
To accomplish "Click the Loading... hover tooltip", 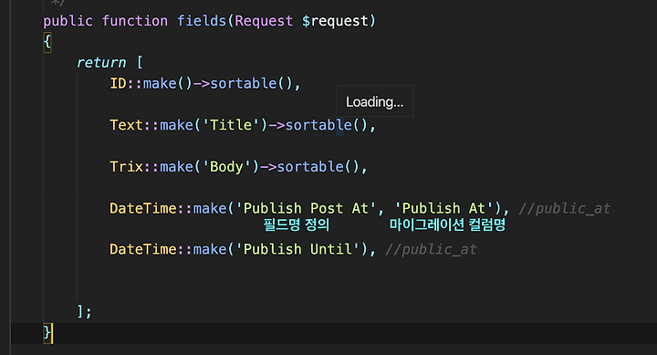I will tap(375, 101).
